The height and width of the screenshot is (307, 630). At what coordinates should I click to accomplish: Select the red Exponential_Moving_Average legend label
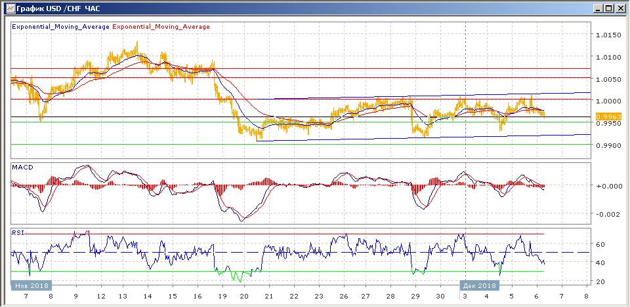pyautogui.click(x=161, y=27)
